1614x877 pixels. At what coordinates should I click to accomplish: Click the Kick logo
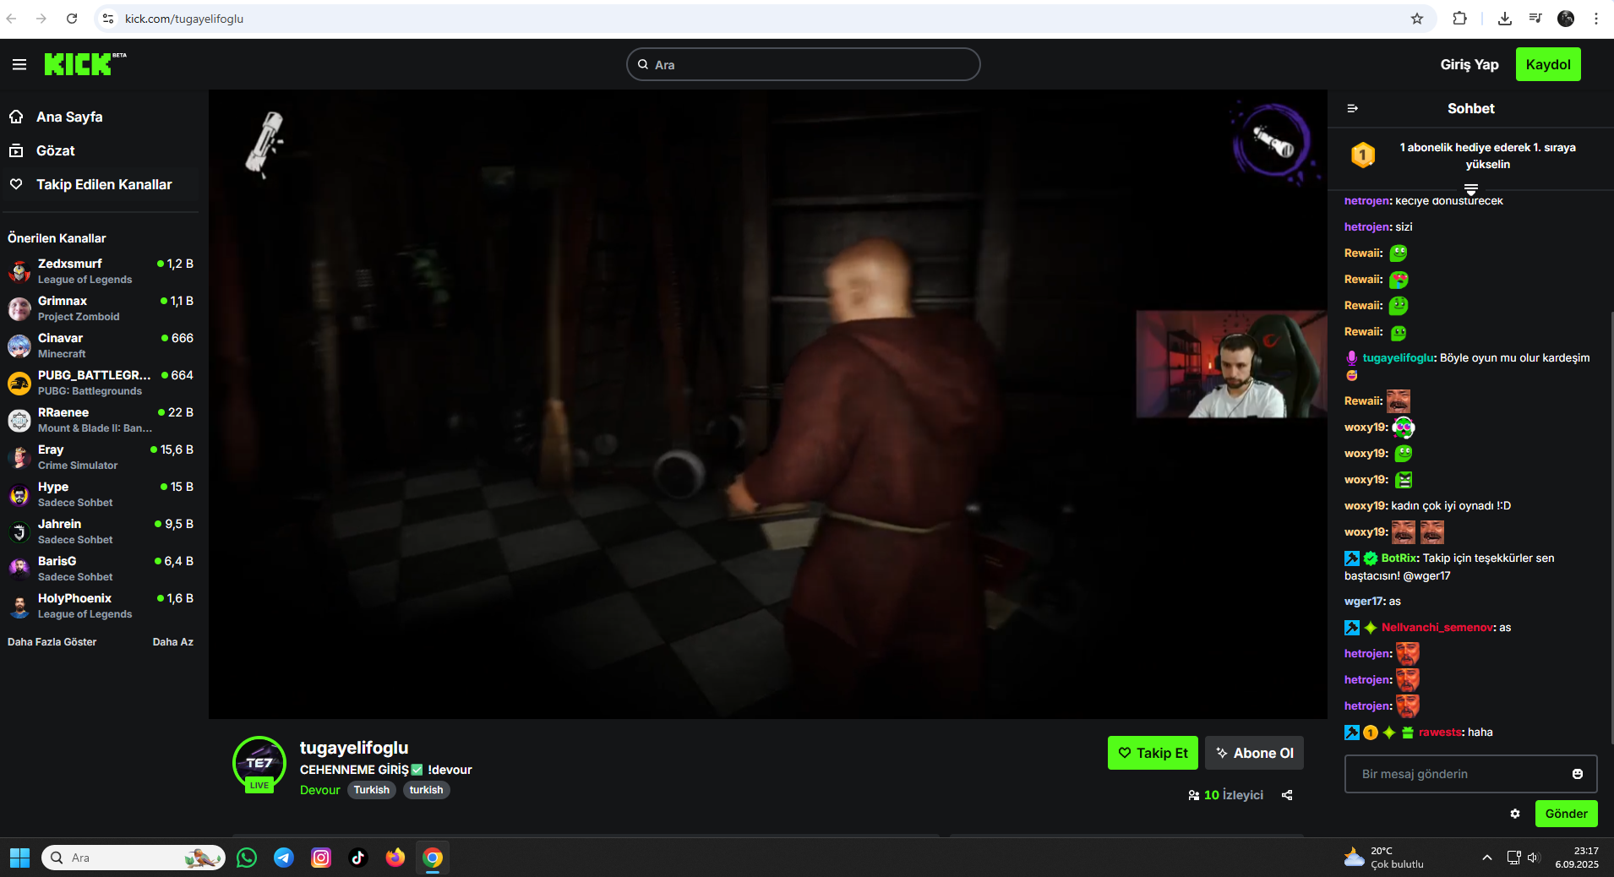point(79,64)
